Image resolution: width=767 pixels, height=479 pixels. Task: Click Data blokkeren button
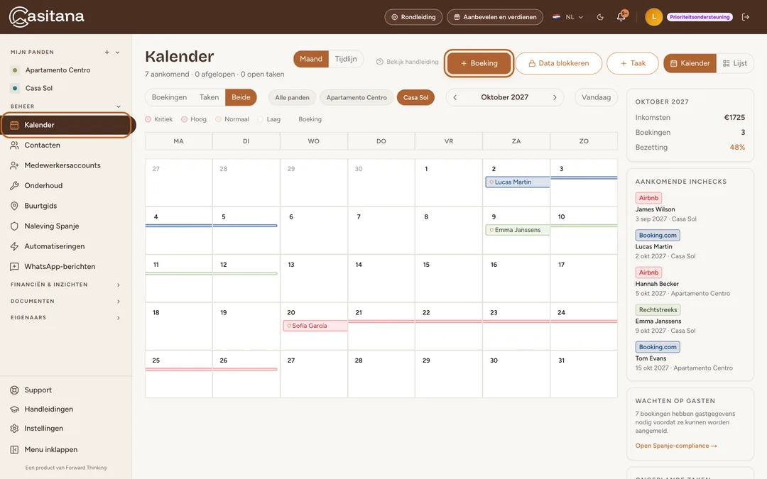559,64
